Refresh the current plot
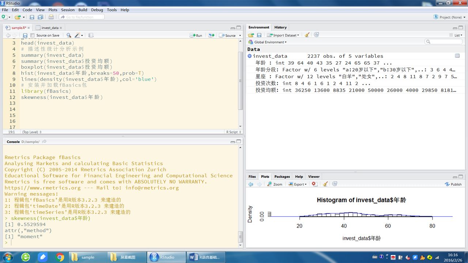 pos(335,184)
